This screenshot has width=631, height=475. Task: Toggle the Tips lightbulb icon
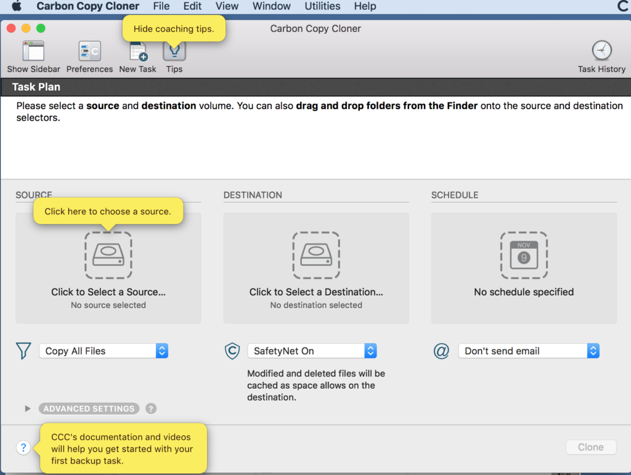174,52
